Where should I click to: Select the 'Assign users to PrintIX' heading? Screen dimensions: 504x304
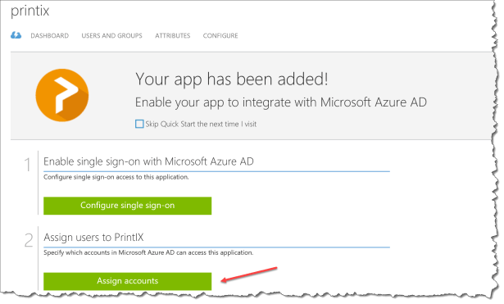click(x=93, y=237)
